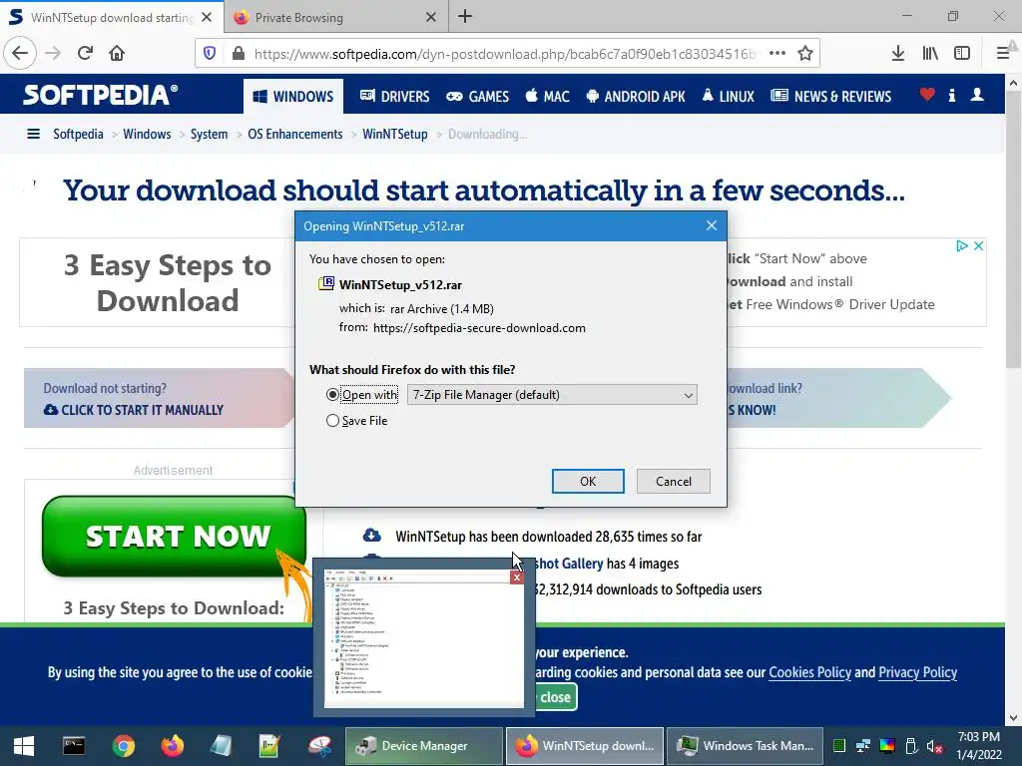Image resolution: width=1022 pixels, height=766 pixels.
Task: Cancel the Opening WinNTSetup dialog
Action: (674, 482)
